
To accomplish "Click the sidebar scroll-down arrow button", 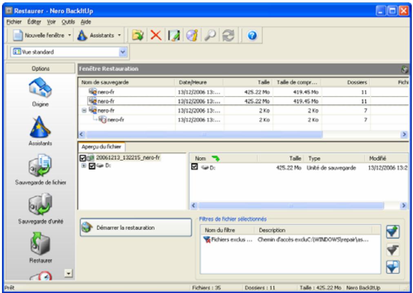I will [69, 273].
